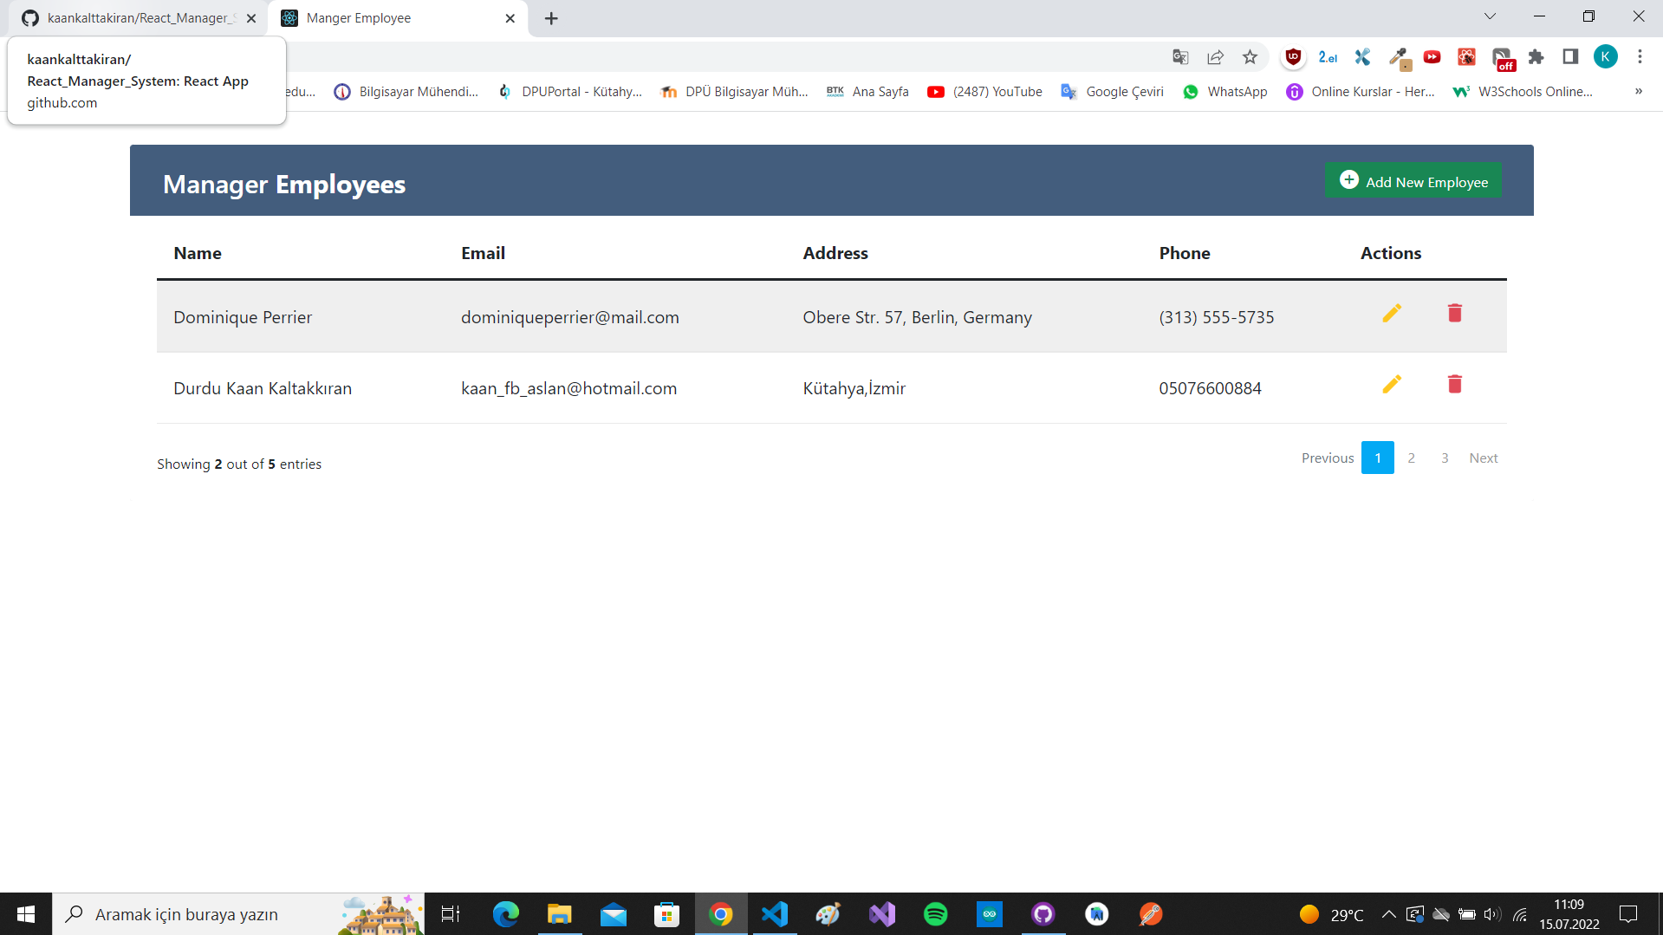The height and width of the screenshot is (935, 1663).
Task: Launch Visual Studio Code from the taskbar
Action: [x=774, y=913]
